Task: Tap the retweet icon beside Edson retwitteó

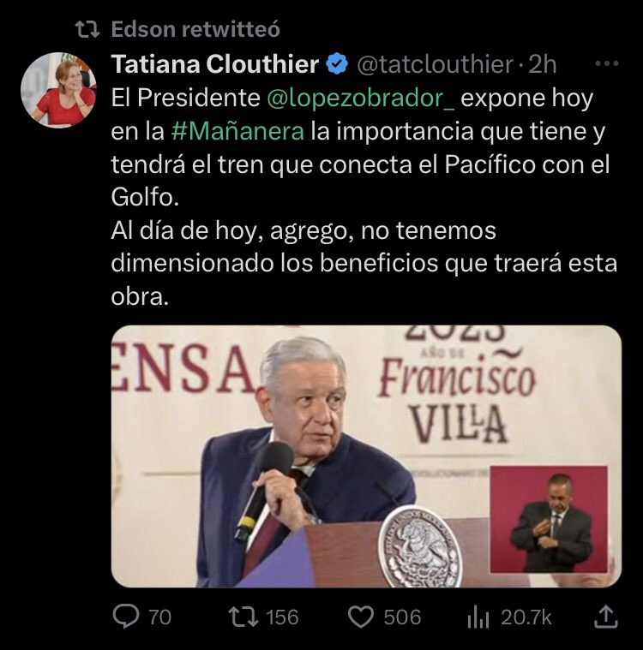Action: pyautogui.click(x=87, y=29)
